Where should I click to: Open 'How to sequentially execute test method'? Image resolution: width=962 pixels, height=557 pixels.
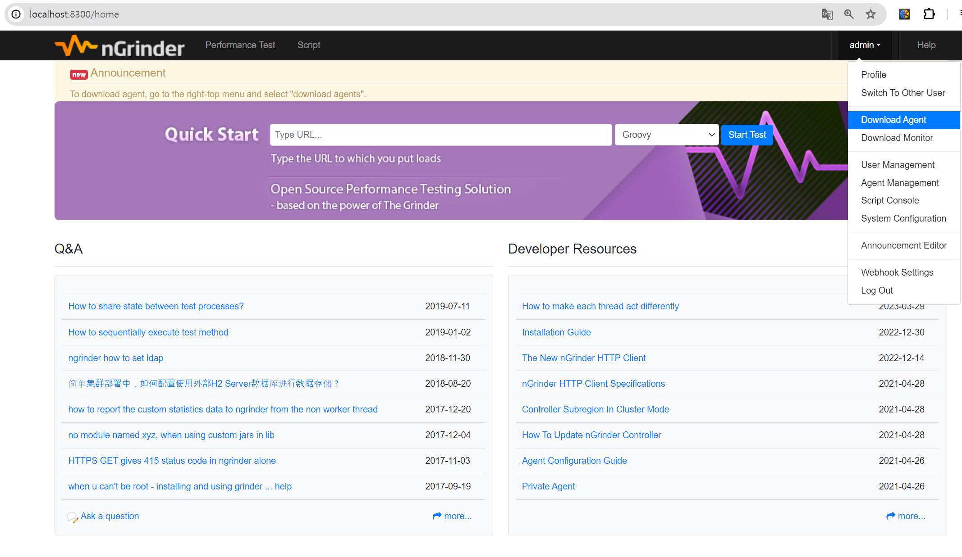click(x=148, y=332)
